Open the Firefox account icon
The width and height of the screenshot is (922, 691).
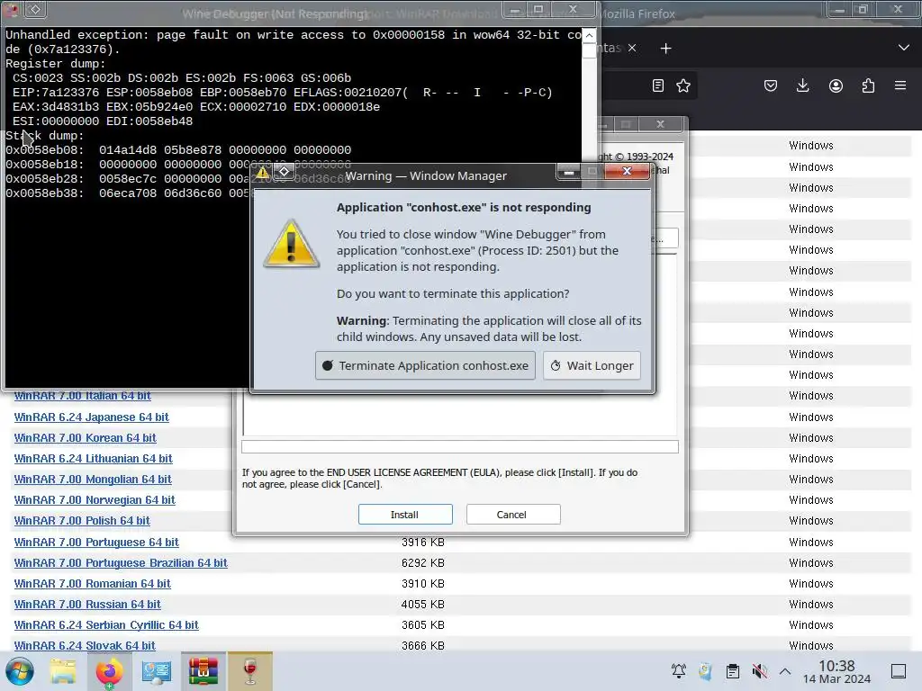coord(836,85)
